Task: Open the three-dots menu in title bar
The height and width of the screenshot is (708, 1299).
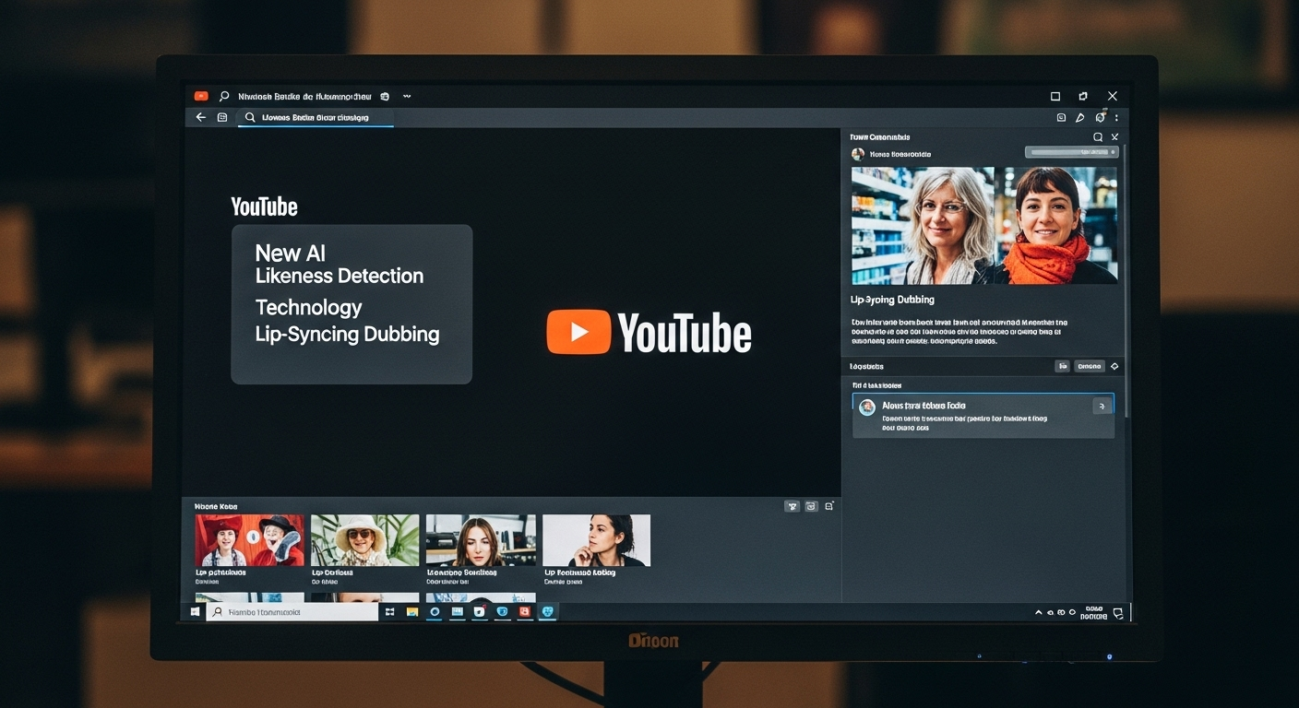Action: [x=407, y=96]
